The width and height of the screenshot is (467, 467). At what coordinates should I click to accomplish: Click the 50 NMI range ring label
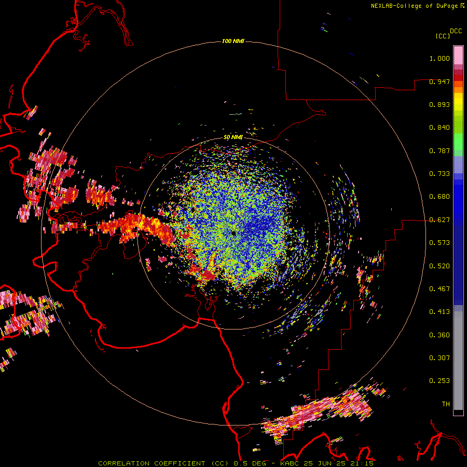coord(233,137)
